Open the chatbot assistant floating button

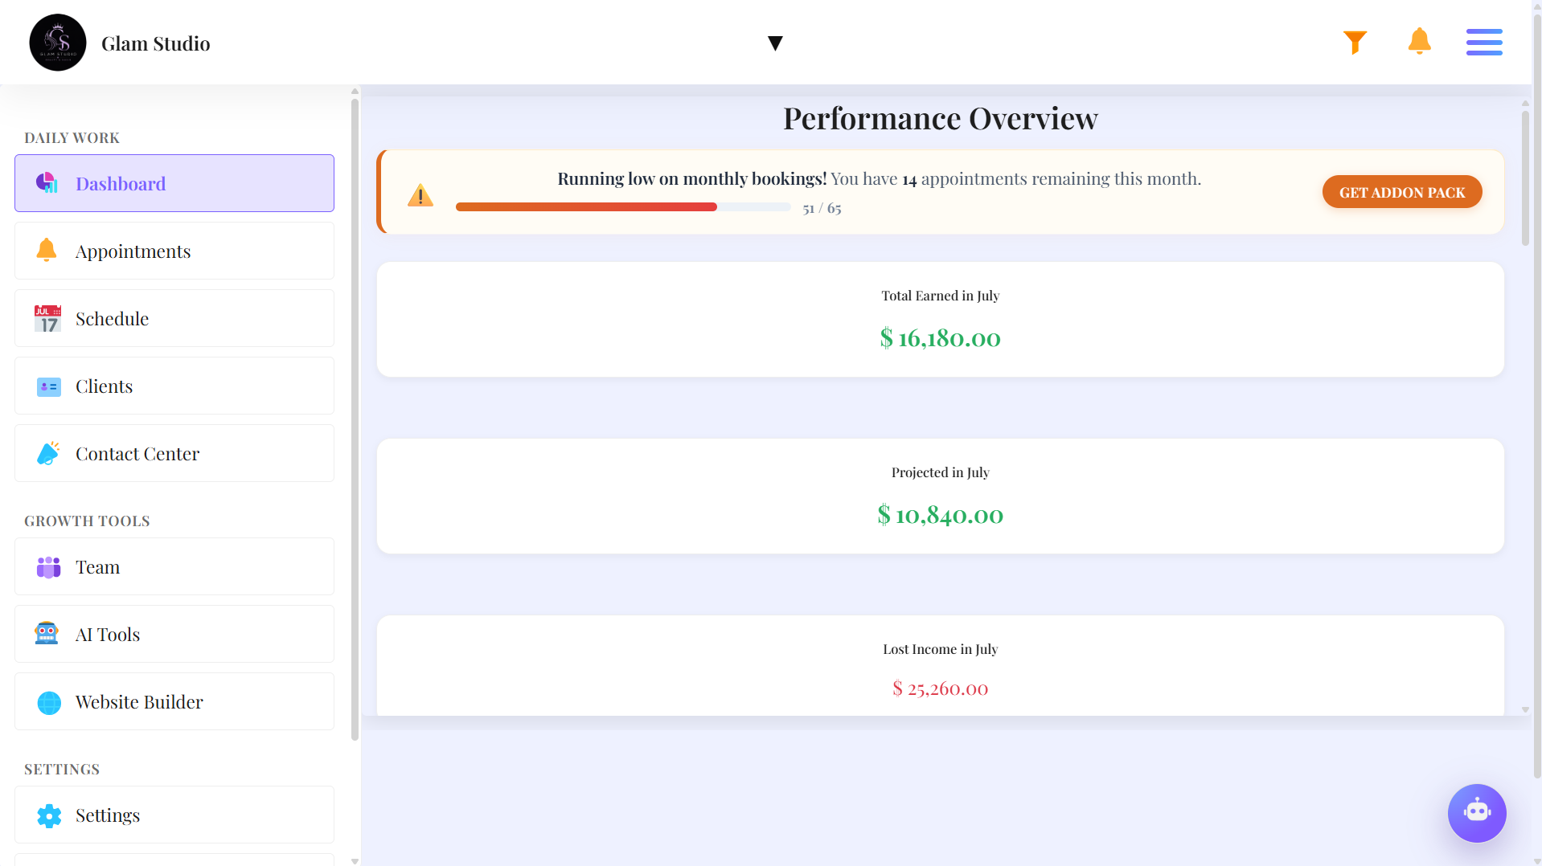point(1476,812)
